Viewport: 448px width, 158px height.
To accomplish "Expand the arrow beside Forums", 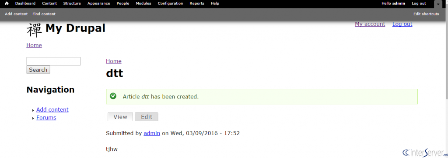I will [33, 118].
